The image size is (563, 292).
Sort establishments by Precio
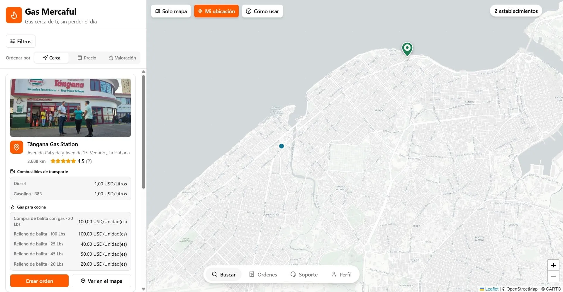tap(87, 58)
